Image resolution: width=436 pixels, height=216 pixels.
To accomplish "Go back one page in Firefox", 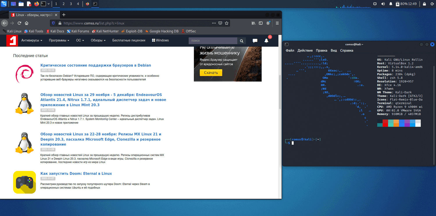I will point(4,23).
